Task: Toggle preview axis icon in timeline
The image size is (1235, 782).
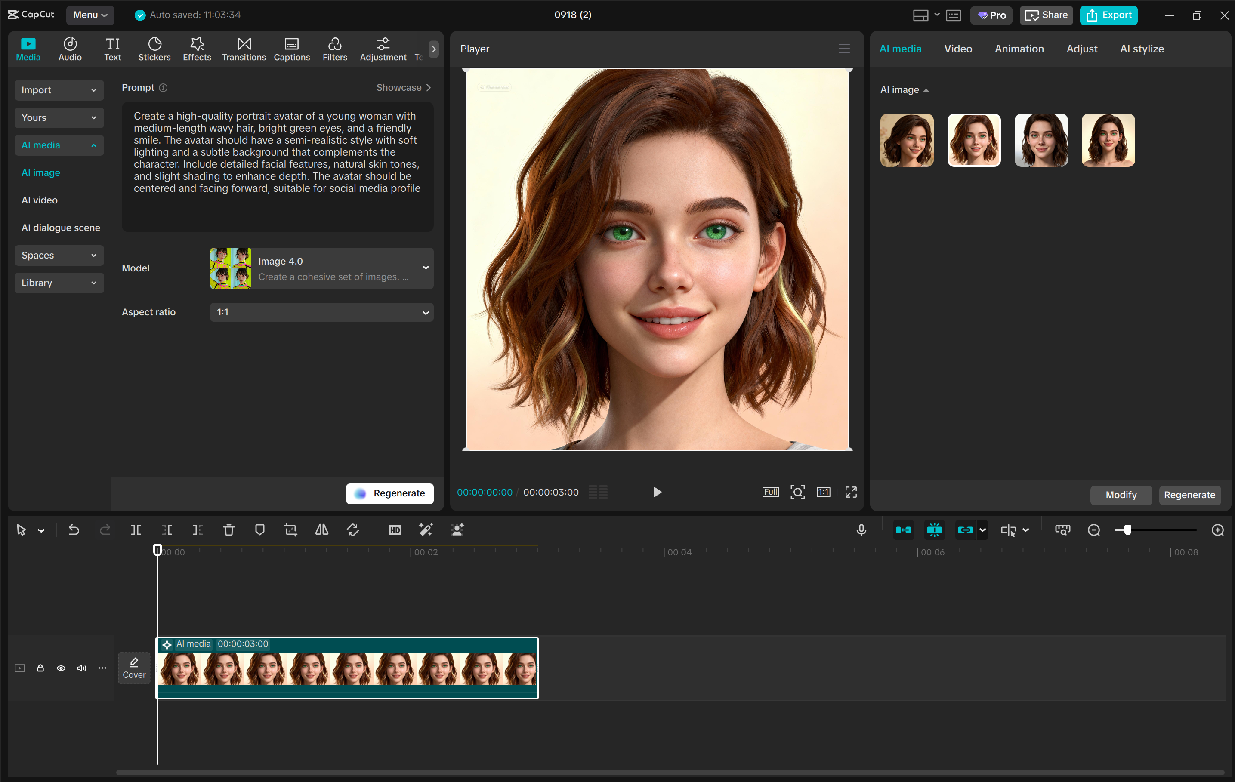Action: [1063, 530]
